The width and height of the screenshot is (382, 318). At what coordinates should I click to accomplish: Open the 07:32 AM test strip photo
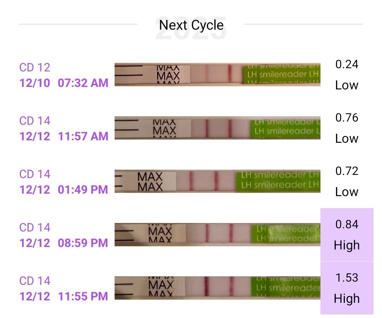pos(217,74)
